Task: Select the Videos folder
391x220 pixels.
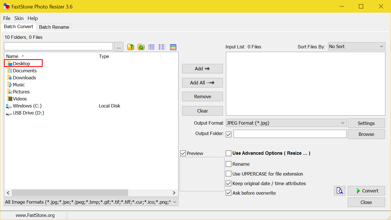Action: coord(17,99)
